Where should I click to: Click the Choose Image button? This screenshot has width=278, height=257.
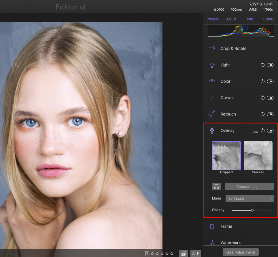pos(249,186)
